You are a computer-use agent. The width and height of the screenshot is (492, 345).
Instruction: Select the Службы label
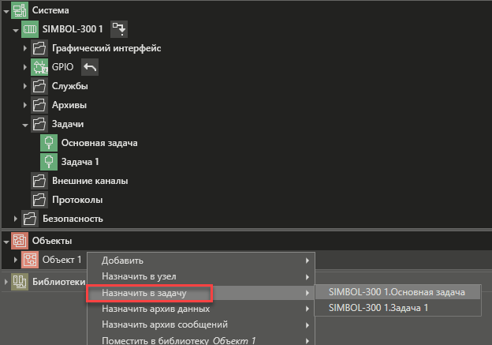pos(69,86)
